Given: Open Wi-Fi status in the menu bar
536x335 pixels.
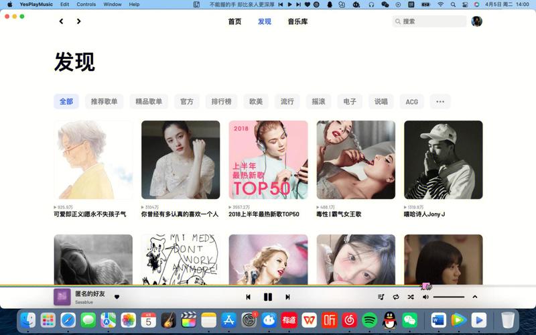Looking at the screenshot, I should [x=441, y=5].
